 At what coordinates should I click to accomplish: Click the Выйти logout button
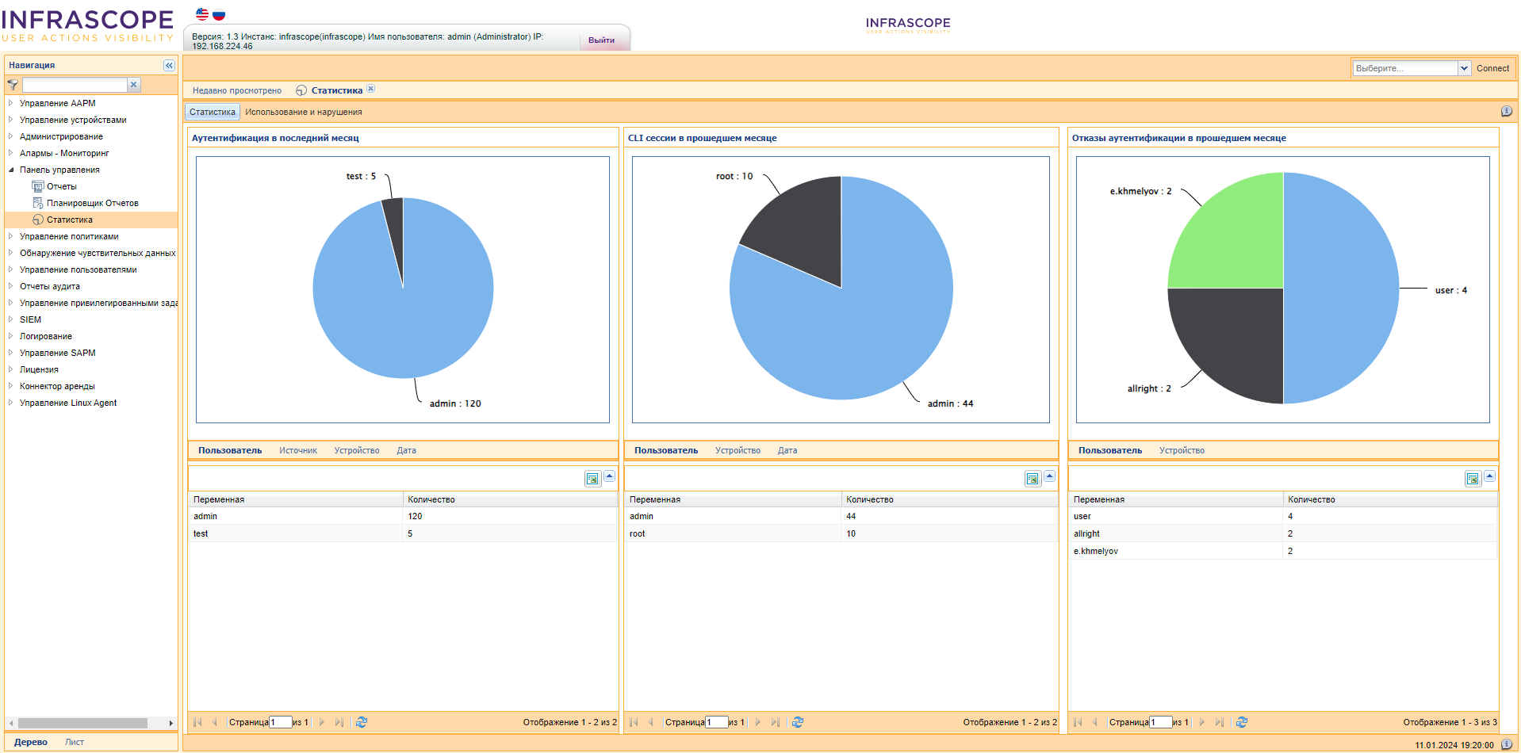tap(601, 40)
